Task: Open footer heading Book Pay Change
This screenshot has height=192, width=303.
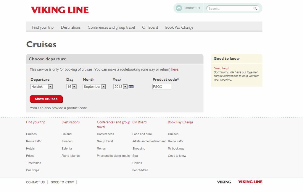Action: tap(180, 122)
